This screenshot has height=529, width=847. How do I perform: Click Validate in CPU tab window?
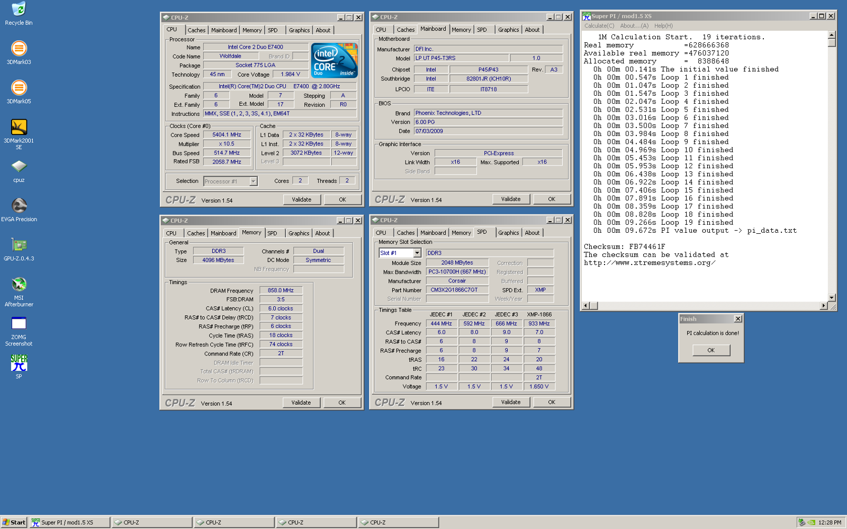[302, 199]
